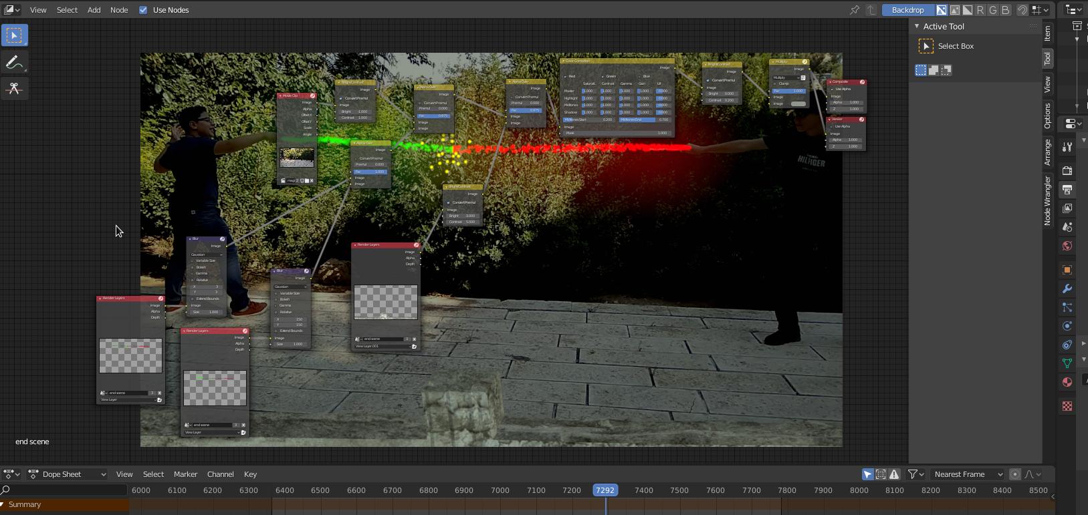This screenshot has height=515, width=1088.
Task: Open World properties globe tab
Action: 1067,246
